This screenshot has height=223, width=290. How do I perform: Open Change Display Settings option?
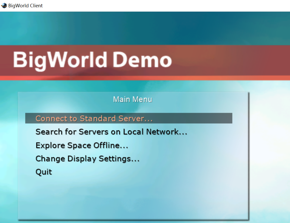point(88,159)
